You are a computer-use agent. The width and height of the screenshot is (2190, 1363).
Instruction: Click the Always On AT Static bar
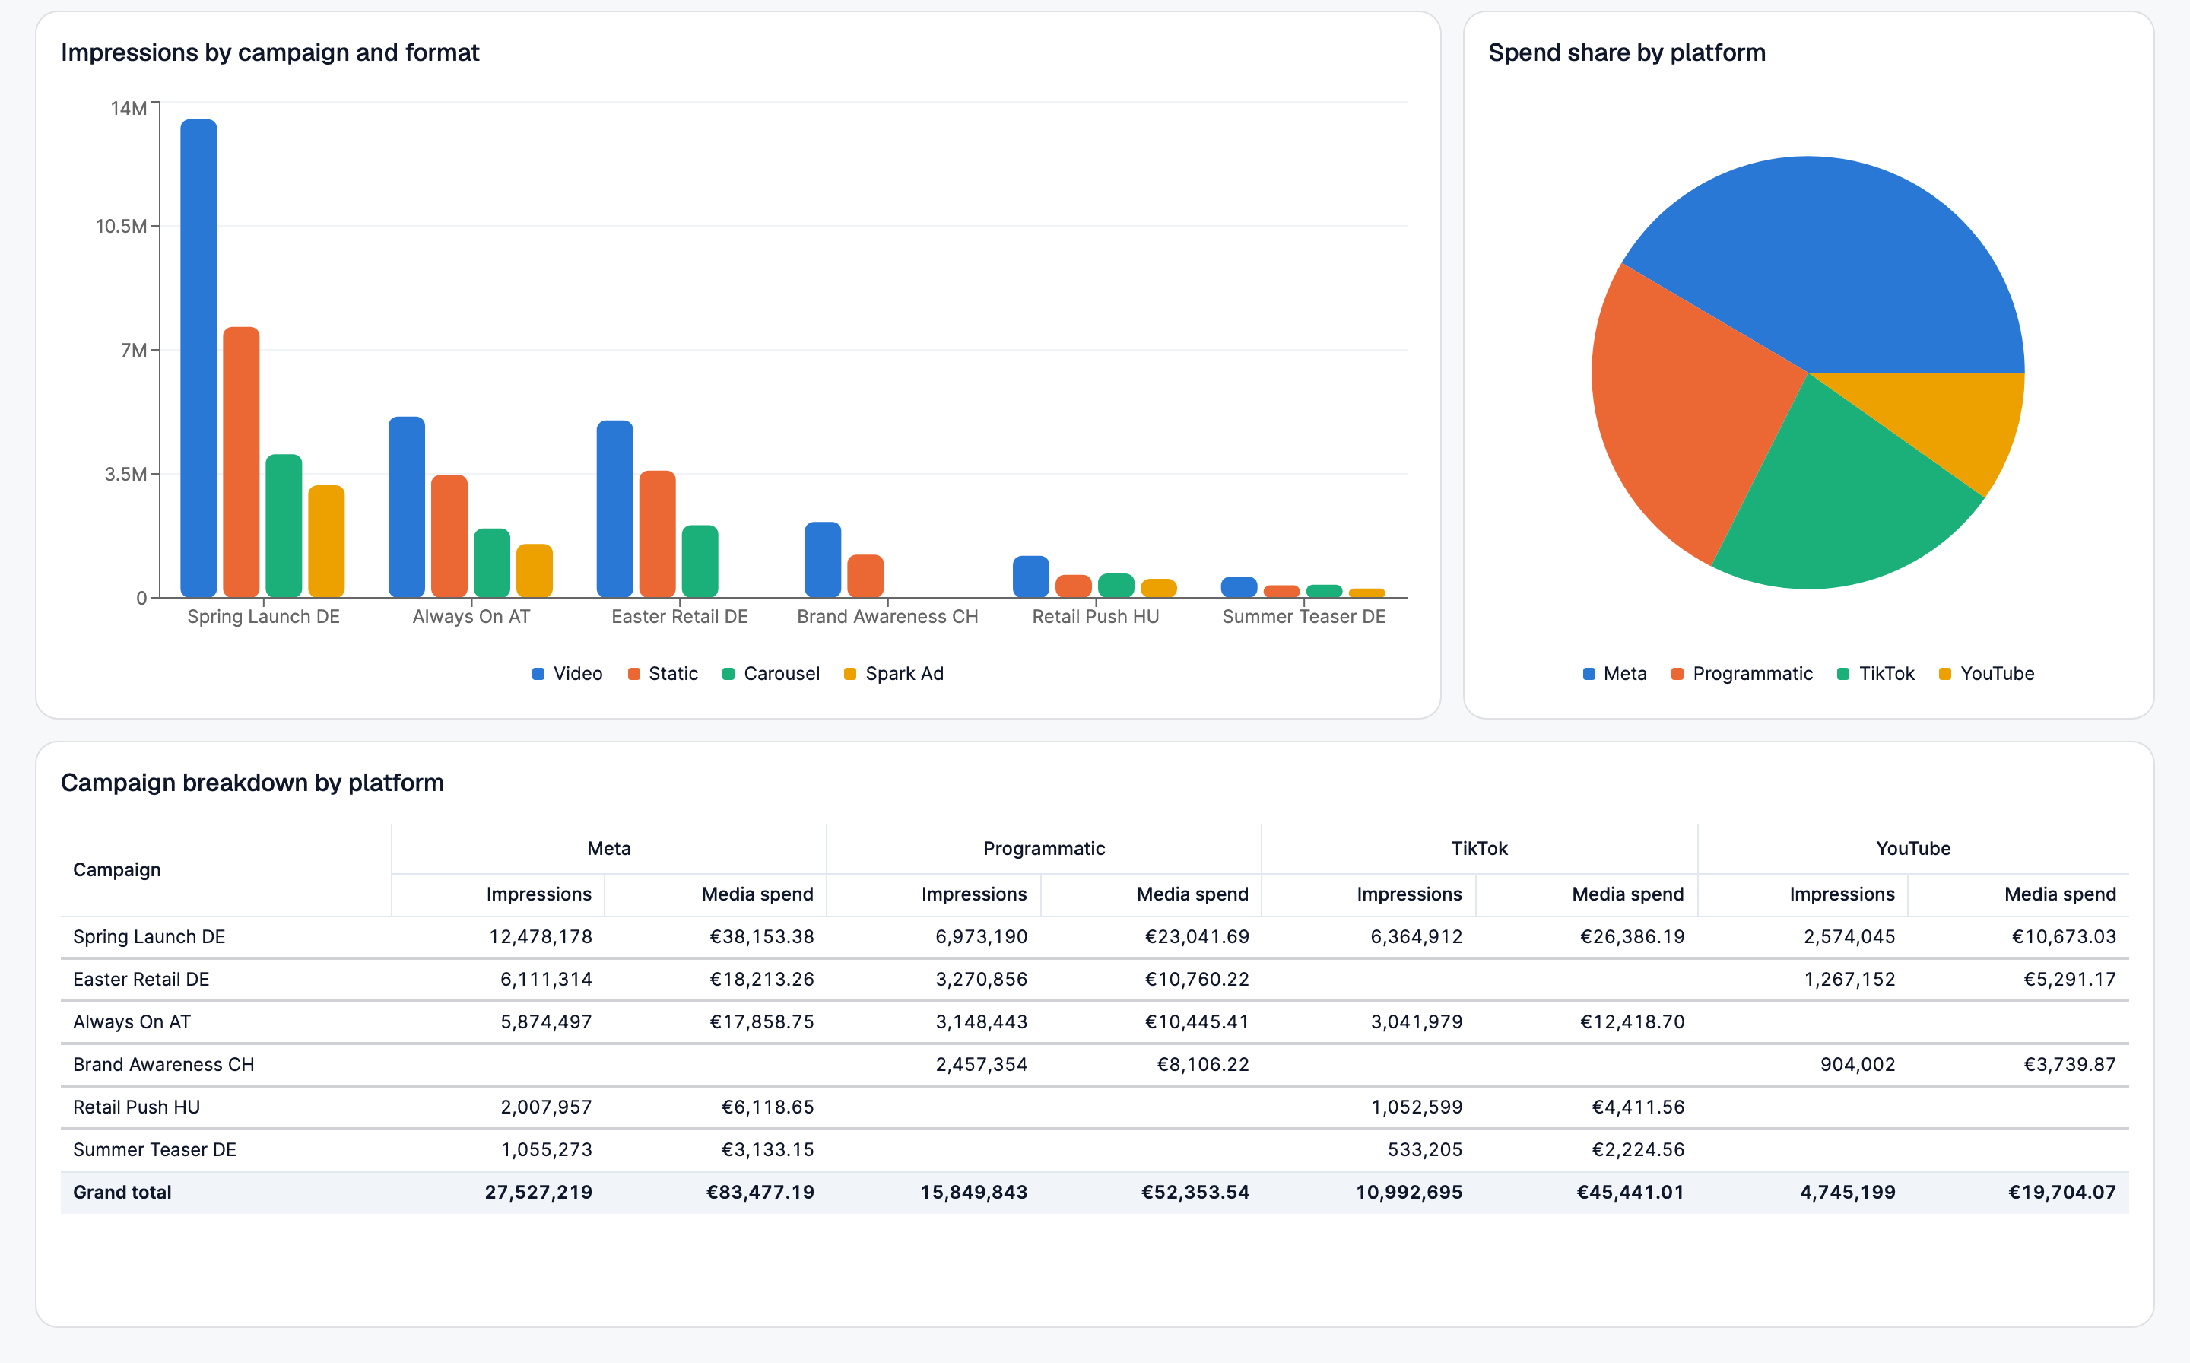(x=449, y=535)
